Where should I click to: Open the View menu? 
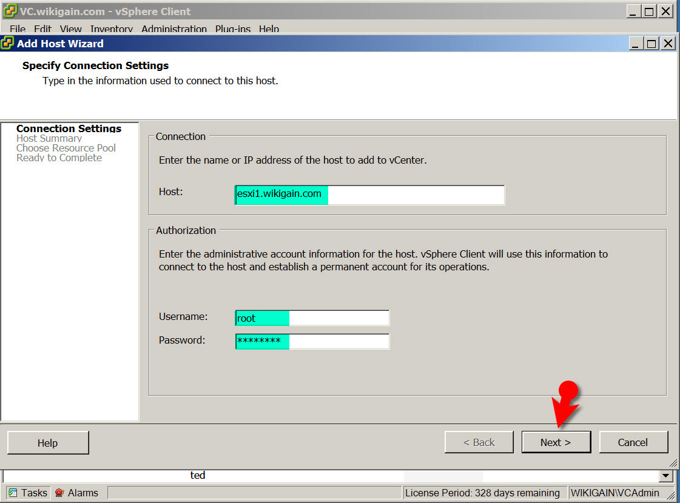71,29
